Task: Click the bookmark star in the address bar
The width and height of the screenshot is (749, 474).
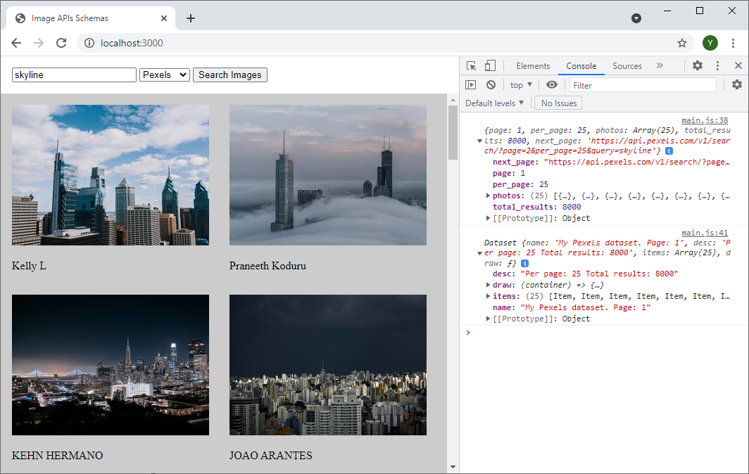Action: 681,43
